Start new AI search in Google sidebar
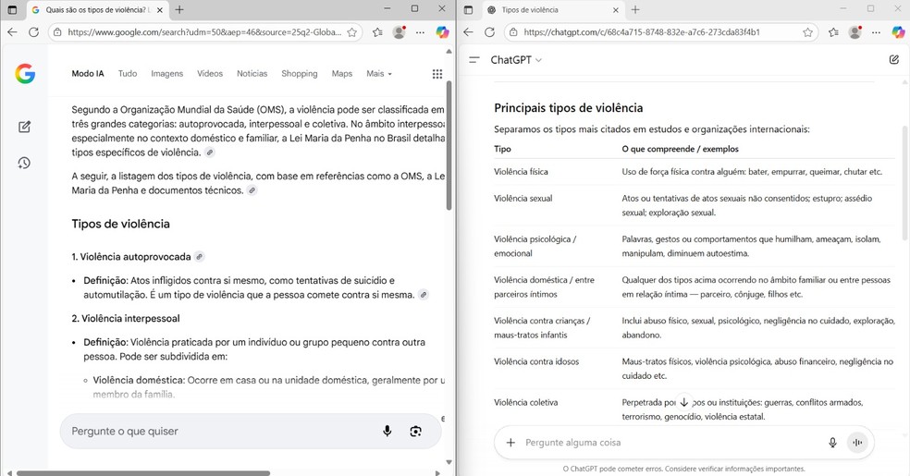Screen dimensions: 910x476 [24, 127]
